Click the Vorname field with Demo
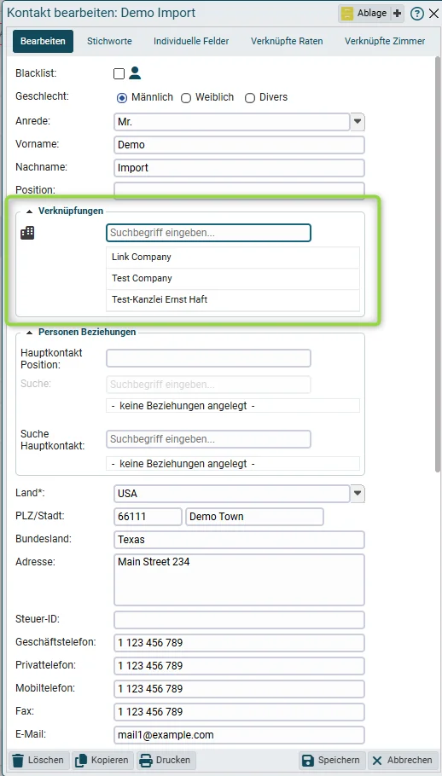 [x=239, y=145]
